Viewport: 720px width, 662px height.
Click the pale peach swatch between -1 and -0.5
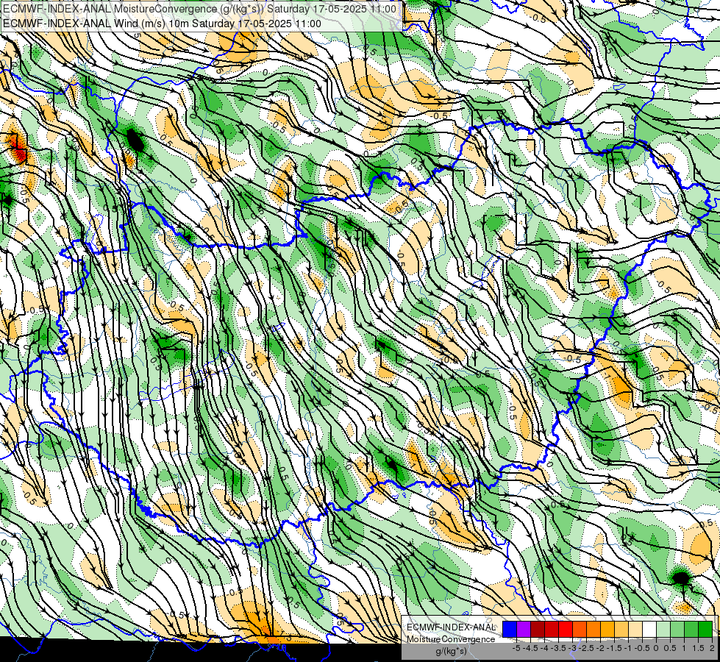635,629
